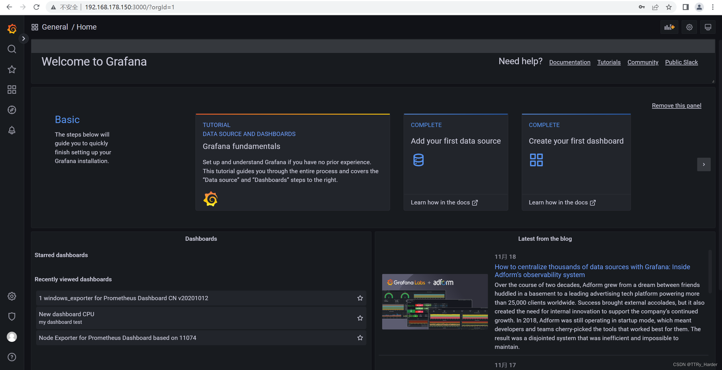Cycle view mode with the monitor icon
Viewport: 722px width, 370px height.
(x=708, y=27)
